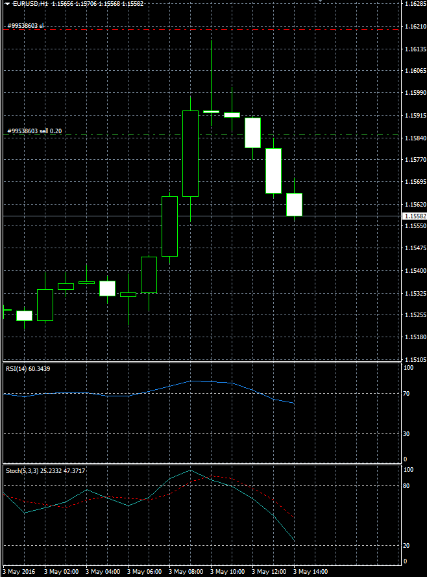Click the 1.15990 price scale label
Image resolution: width=427 pixels, height=577 pixels.
click(x=415, y=93)
